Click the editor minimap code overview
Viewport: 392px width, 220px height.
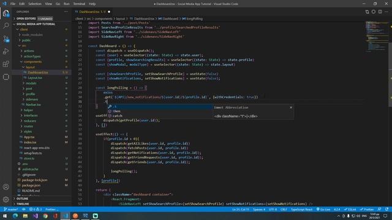[377, 36]
